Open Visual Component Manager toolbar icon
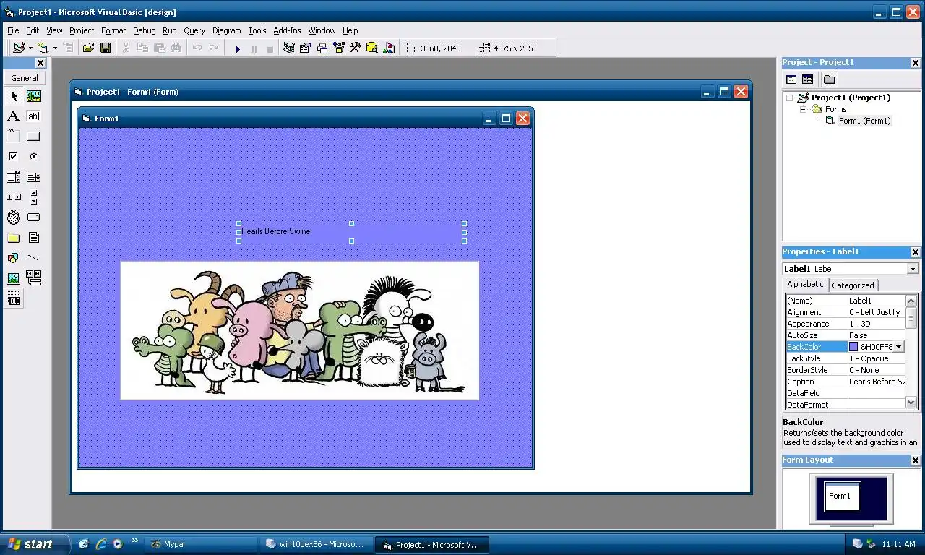Image resolution: width=925 pixels, height=555 pixels. click(x=390, y=48)
